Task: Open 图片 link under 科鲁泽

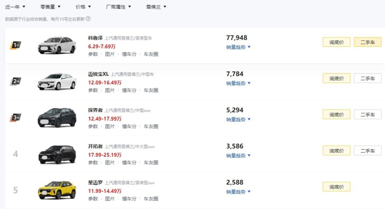Action: click(110, 54)
